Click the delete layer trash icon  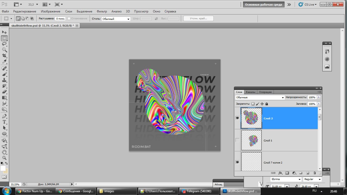point(314,173)
